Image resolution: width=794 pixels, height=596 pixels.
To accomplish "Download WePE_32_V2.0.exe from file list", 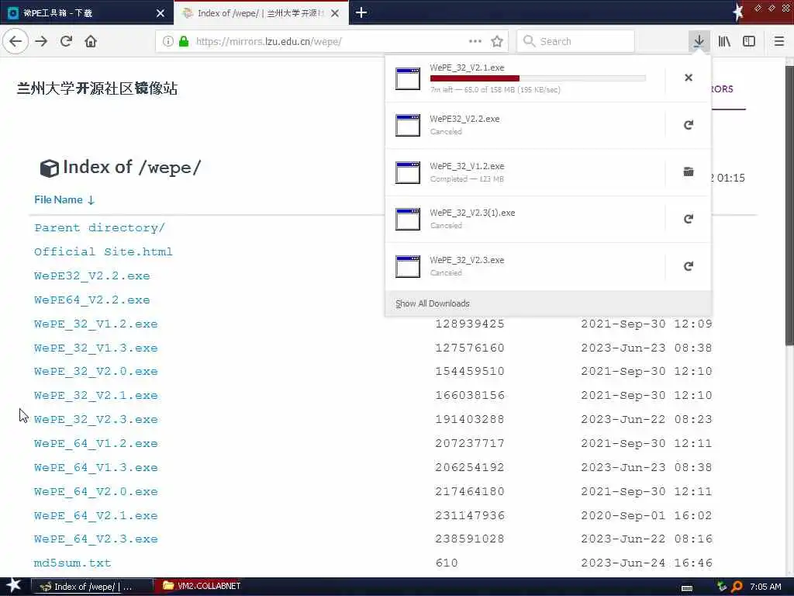I will point(95,372).
